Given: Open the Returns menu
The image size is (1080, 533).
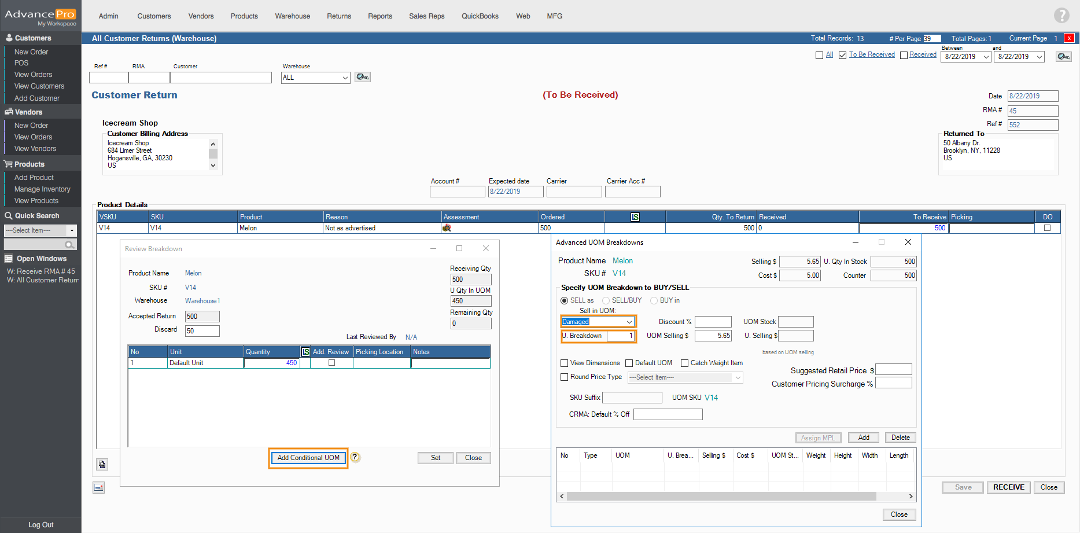Looking at the screenshot, I should pos(338,16).
